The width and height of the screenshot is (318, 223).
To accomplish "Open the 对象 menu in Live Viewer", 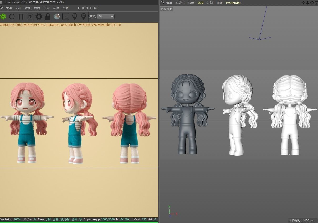I will 28,8.
